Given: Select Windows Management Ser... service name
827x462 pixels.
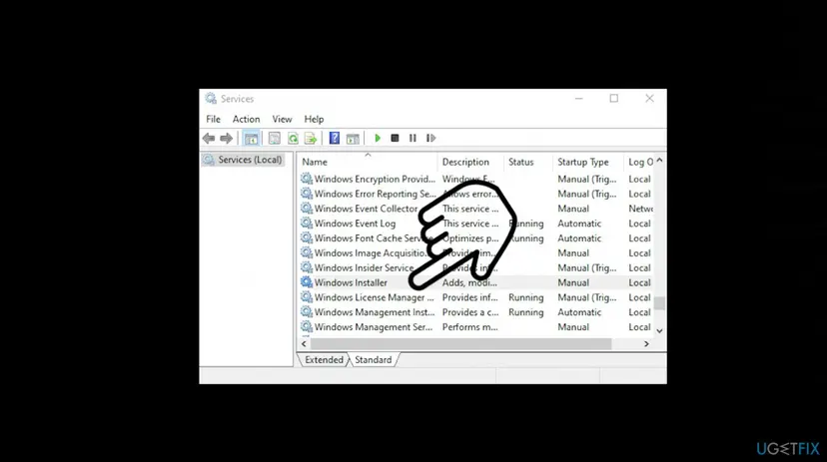Looking at the screenshot, I should (x=374, y=326).
